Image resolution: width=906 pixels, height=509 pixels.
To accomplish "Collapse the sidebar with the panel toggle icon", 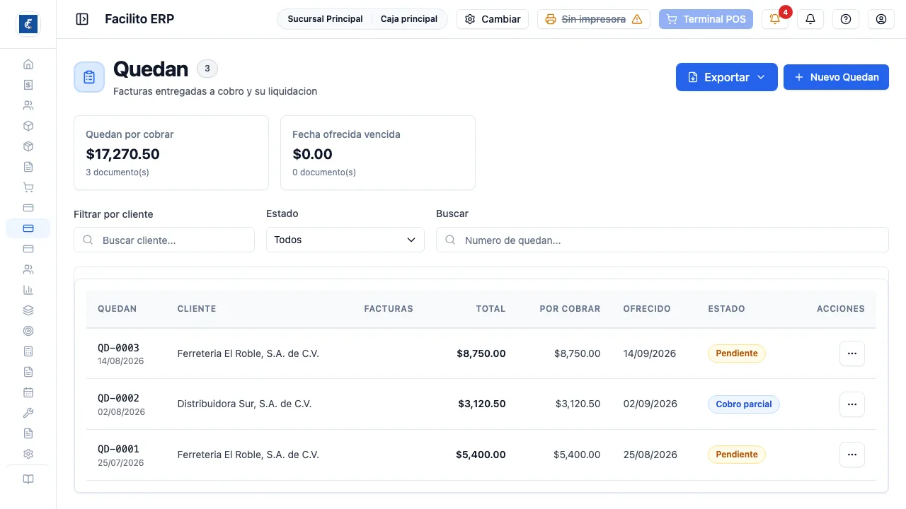I will coord(82,19).
